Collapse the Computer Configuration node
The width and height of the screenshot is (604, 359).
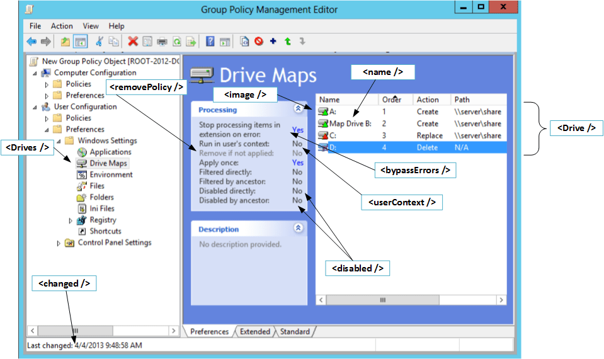coord(35,73)
